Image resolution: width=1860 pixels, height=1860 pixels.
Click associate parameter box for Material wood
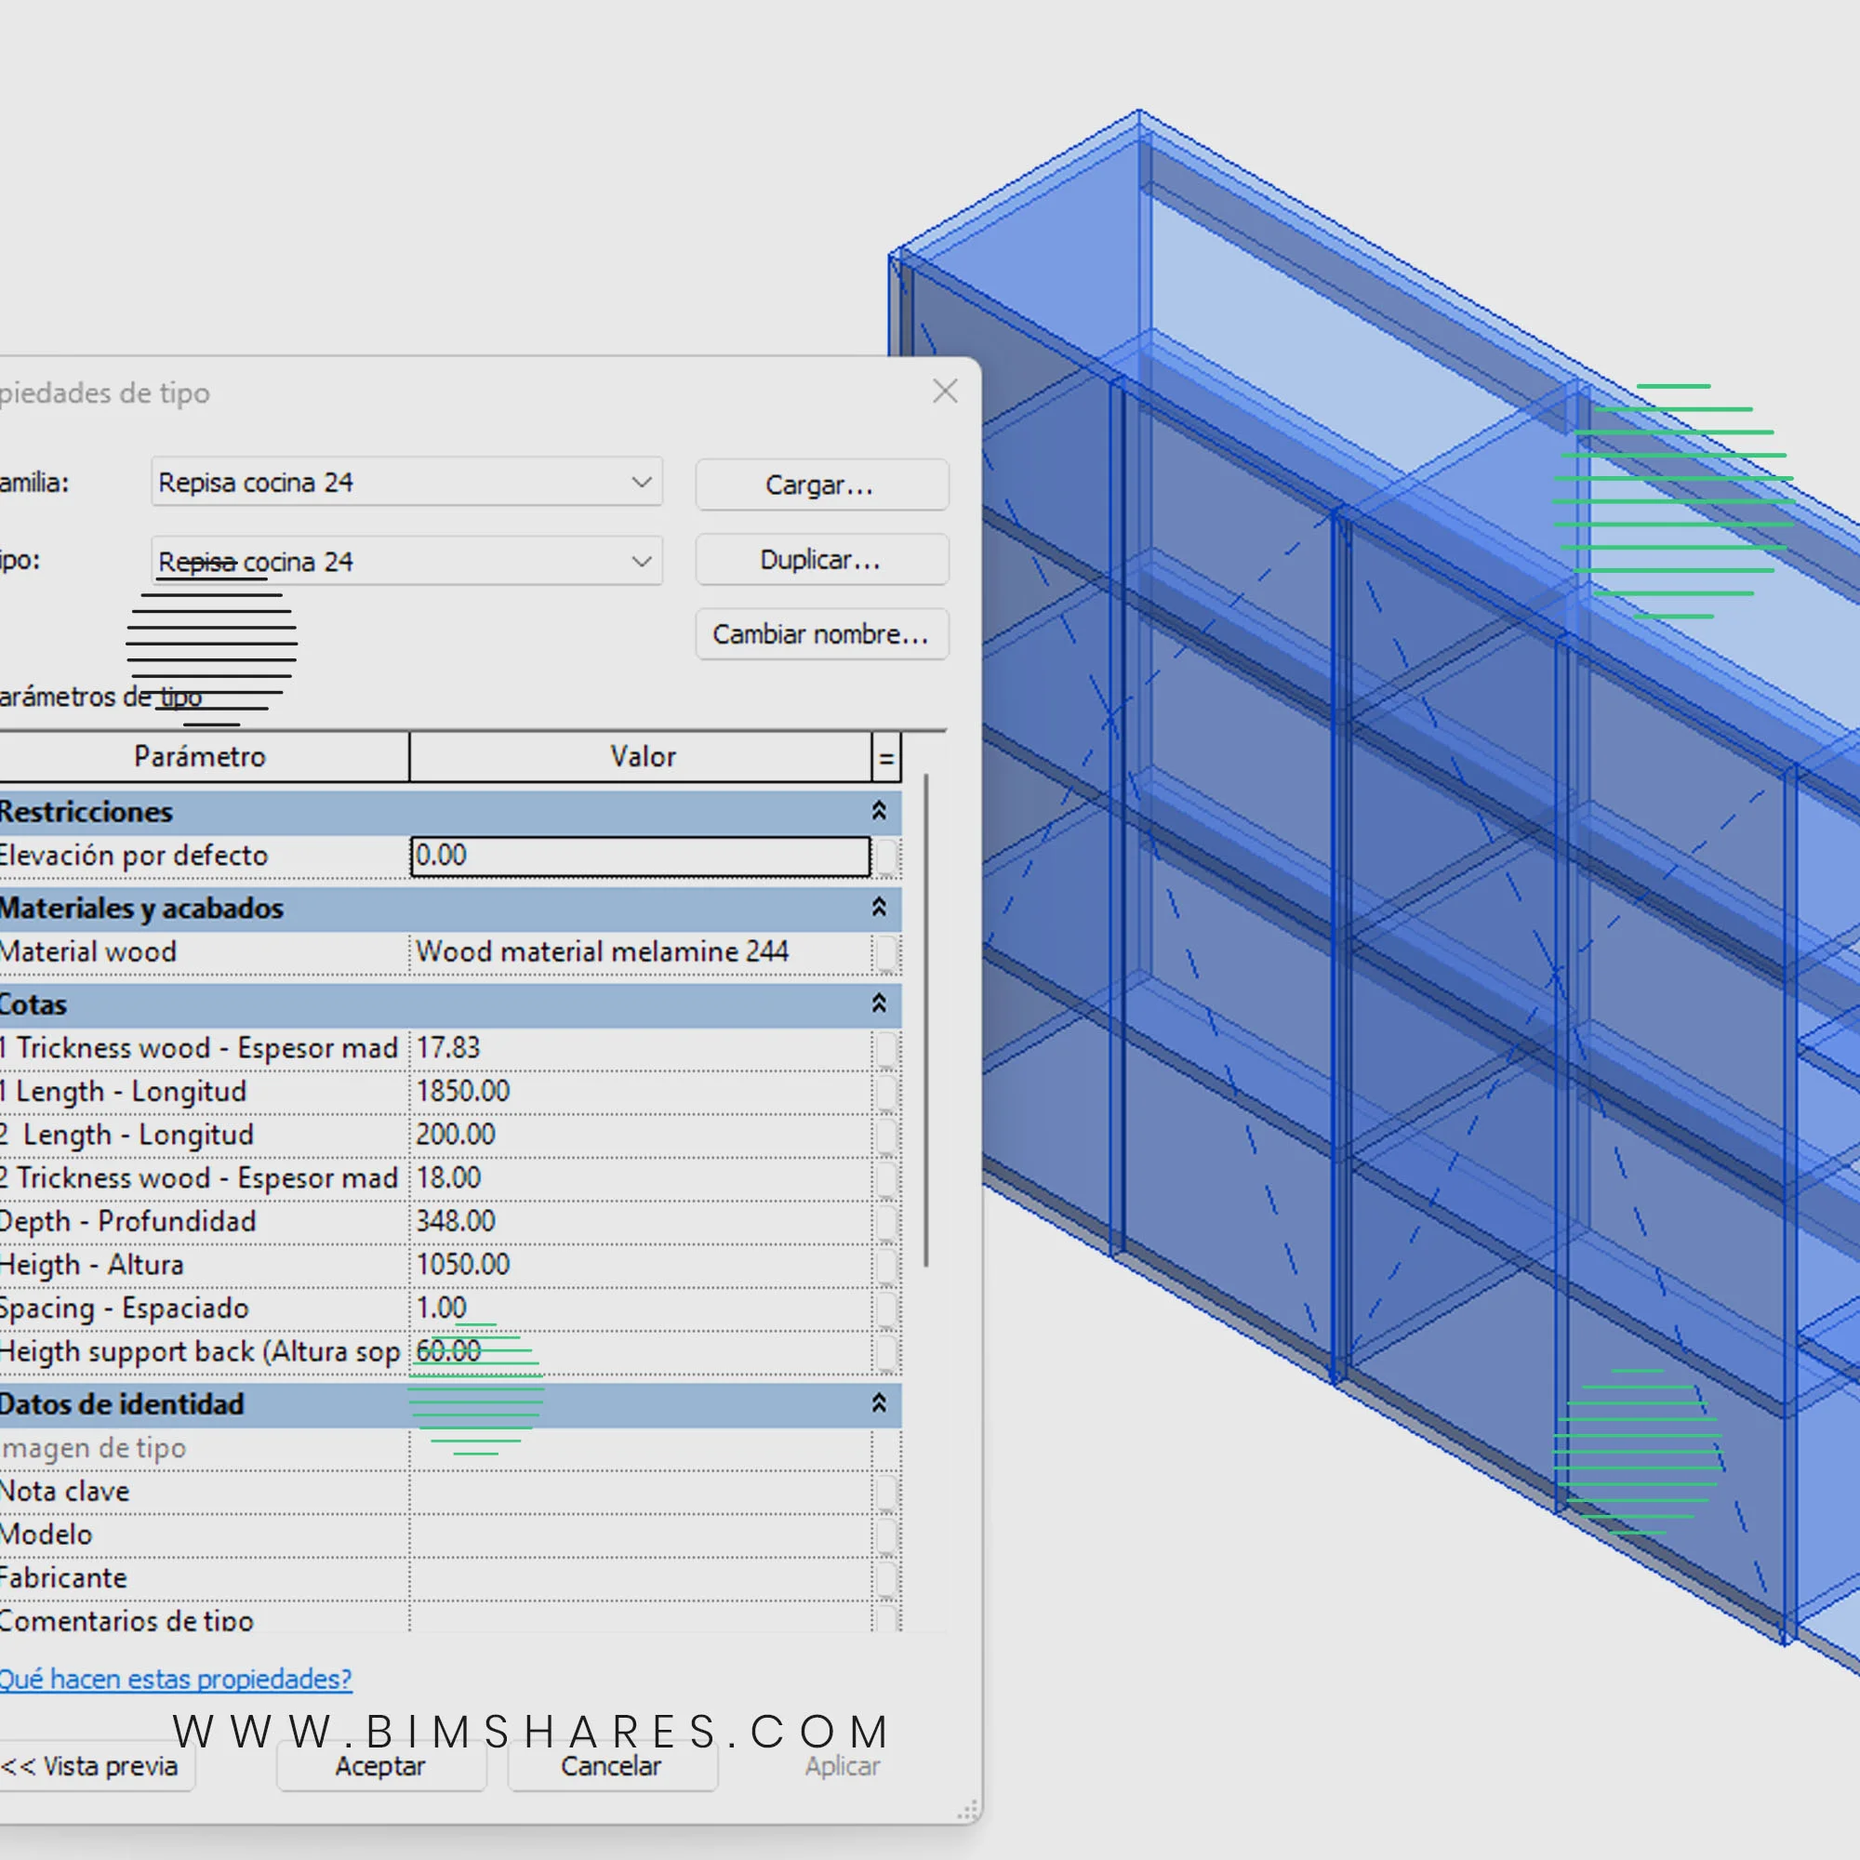coord(886,952)
